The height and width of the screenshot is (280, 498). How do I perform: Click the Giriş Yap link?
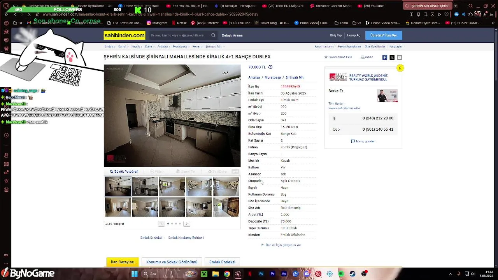click(x=336, y=35)
